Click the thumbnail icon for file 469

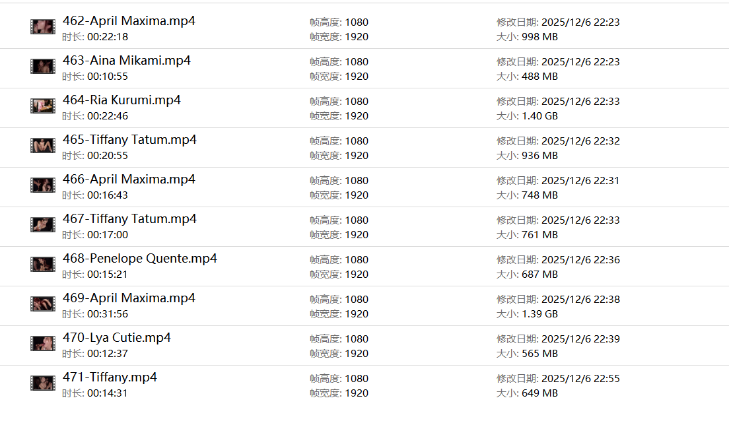coord(42,304)
